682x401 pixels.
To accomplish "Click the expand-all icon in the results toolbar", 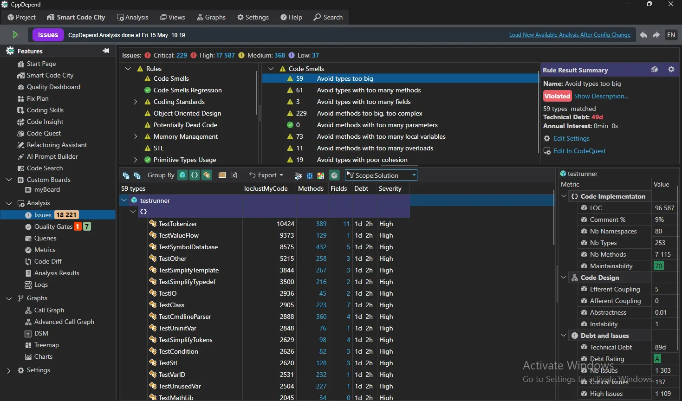I will pos(137,175).
